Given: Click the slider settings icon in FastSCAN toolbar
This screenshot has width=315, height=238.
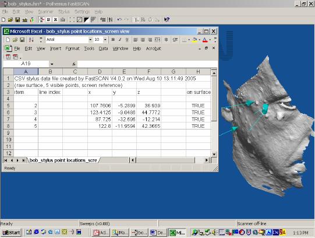Looking at the screenshot, I should tap(110, 20).
